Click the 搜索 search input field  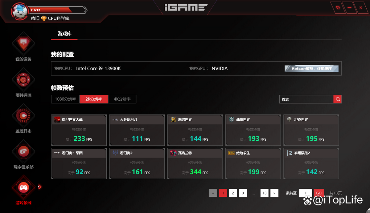306,99
